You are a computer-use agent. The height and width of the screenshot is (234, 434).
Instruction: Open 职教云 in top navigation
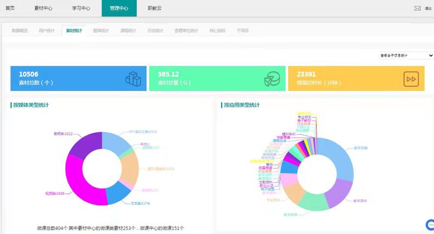[x=155, y=8]
